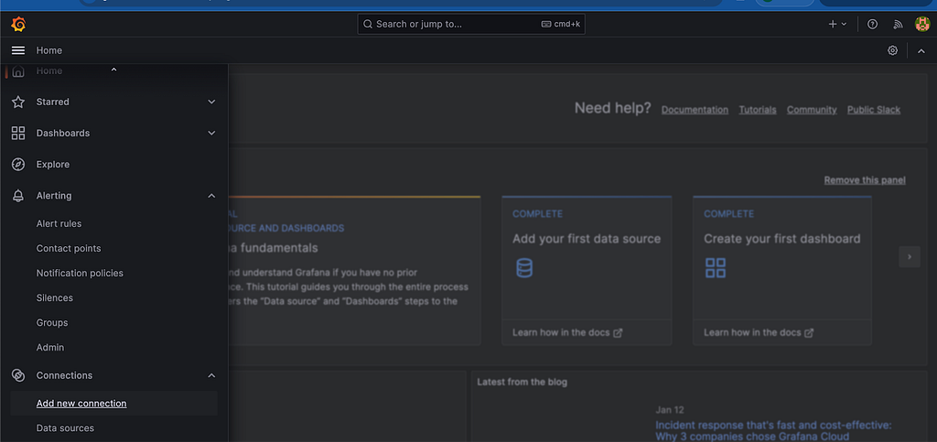
Task: Open the user profile avatar
Action: click(x=922, y=24)
